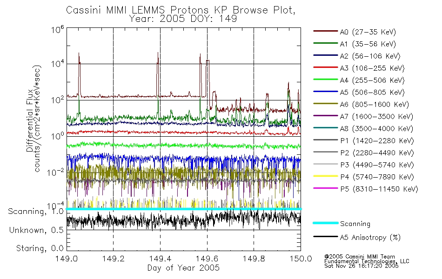Click the 149.4 x-axis tick label
This screenshot has height=279, width=442.
pyautogui.click(x=160, y=259)
